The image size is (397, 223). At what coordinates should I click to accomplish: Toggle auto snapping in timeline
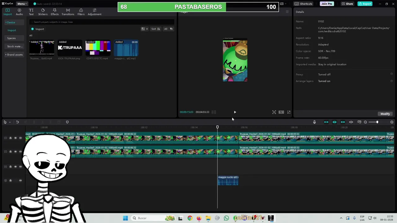[x=335, y=122]
